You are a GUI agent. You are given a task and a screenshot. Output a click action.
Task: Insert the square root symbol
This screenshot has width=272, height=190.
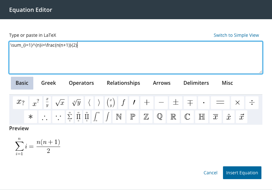[60, 103]
